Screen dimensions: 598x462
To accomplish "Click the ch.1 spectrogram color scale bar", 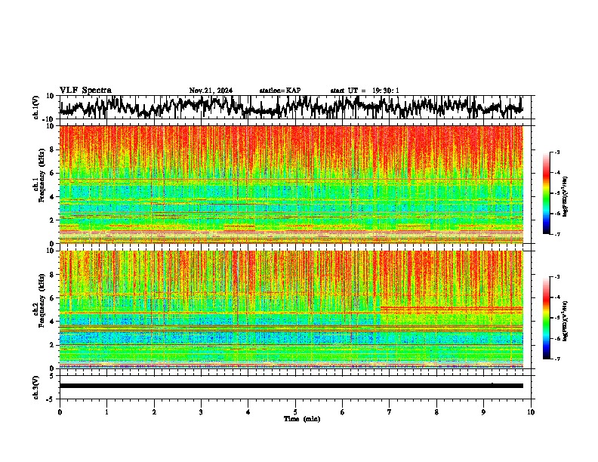I will click(x=547, y=193).
